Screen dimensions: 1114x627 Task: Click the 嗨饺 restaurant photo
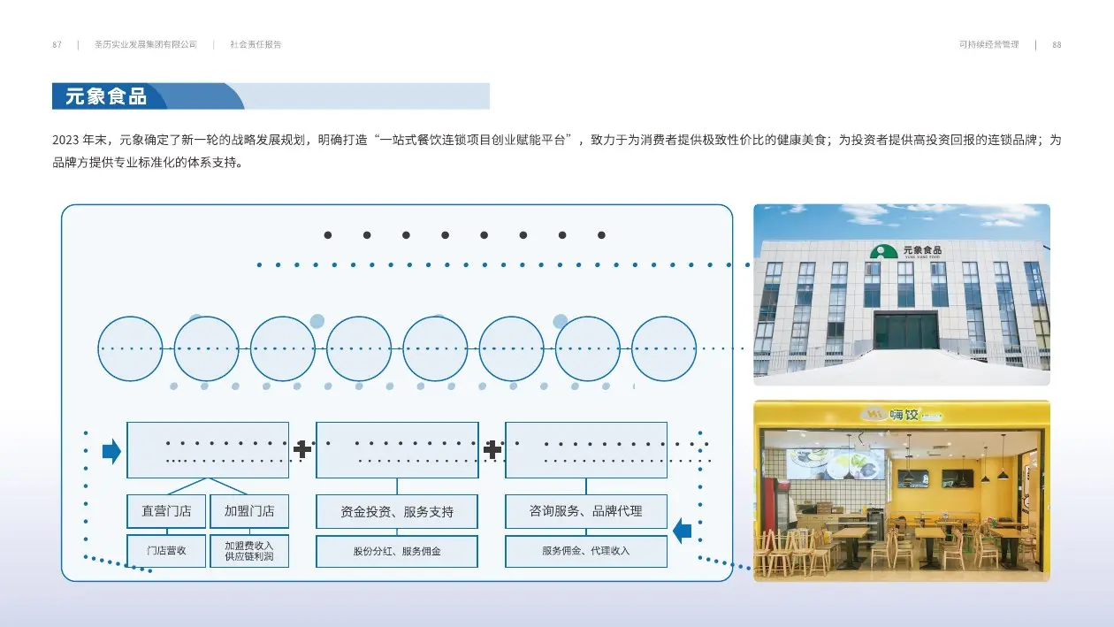pos(902,491)
